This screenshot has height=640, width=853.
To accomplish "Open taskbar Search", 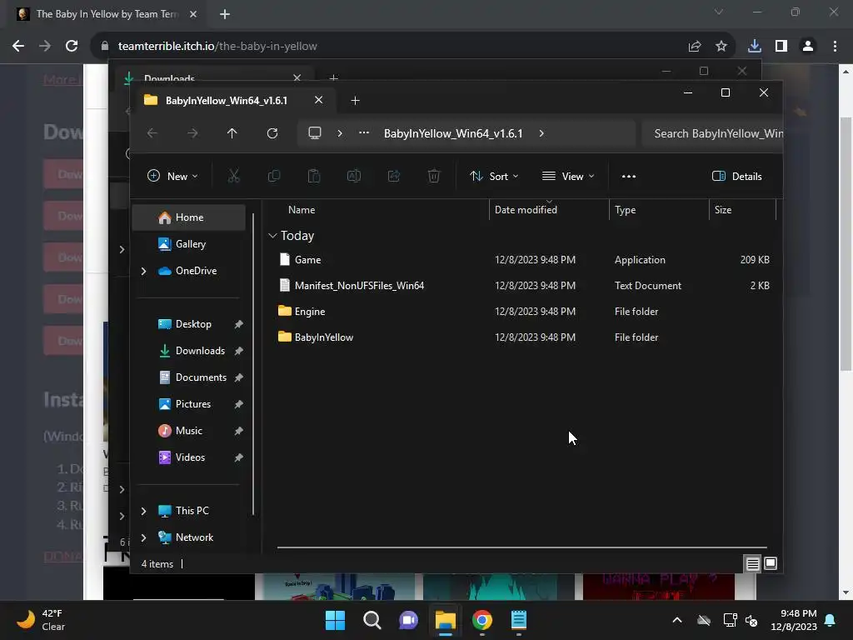I will pos(372,620).
